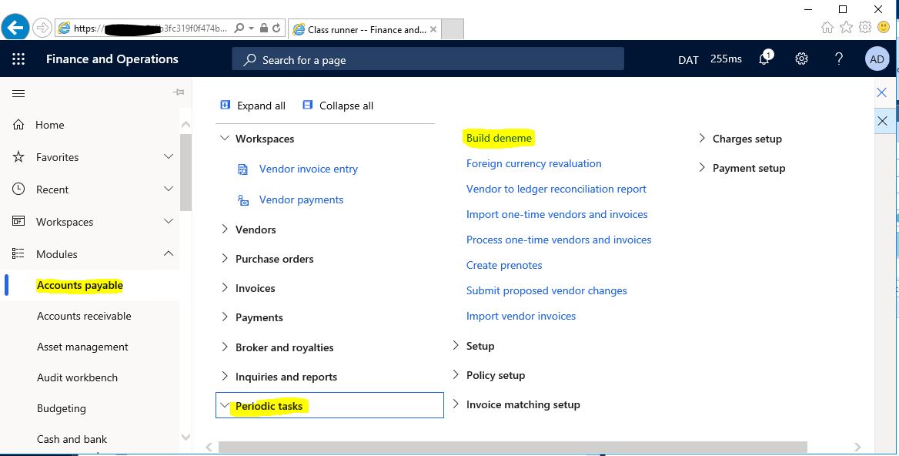This screenshot has height=456, width=899.
Task: Select the Accounts payable module
Action: [80, 285]
